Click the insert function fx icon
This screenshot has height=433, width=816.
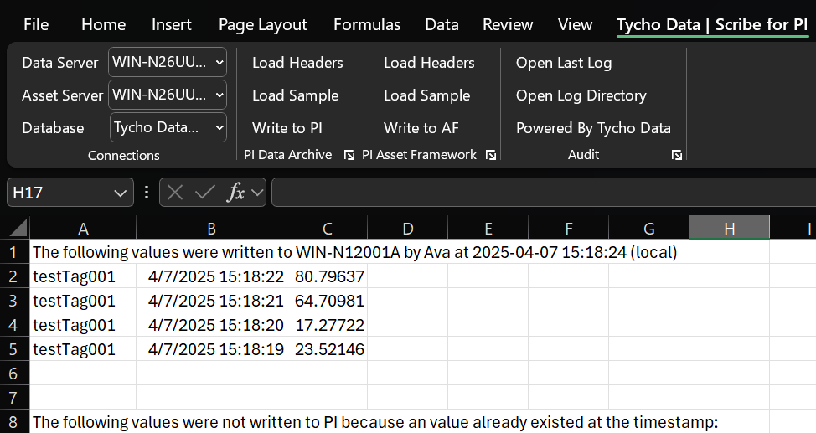[x=237, y=193]
